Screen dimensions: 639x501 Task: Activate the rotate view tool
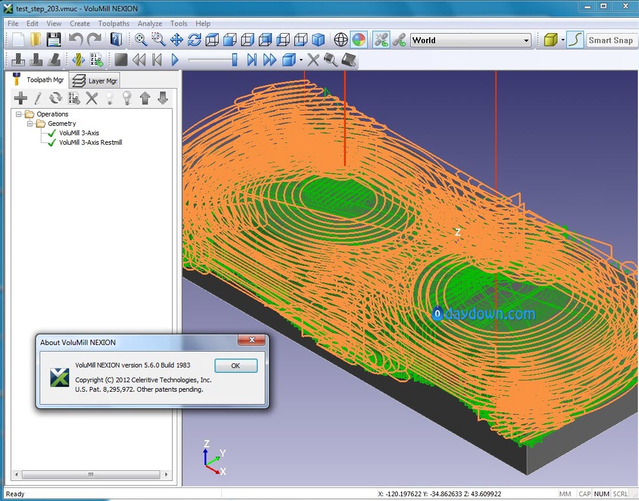tap(194, 40)
